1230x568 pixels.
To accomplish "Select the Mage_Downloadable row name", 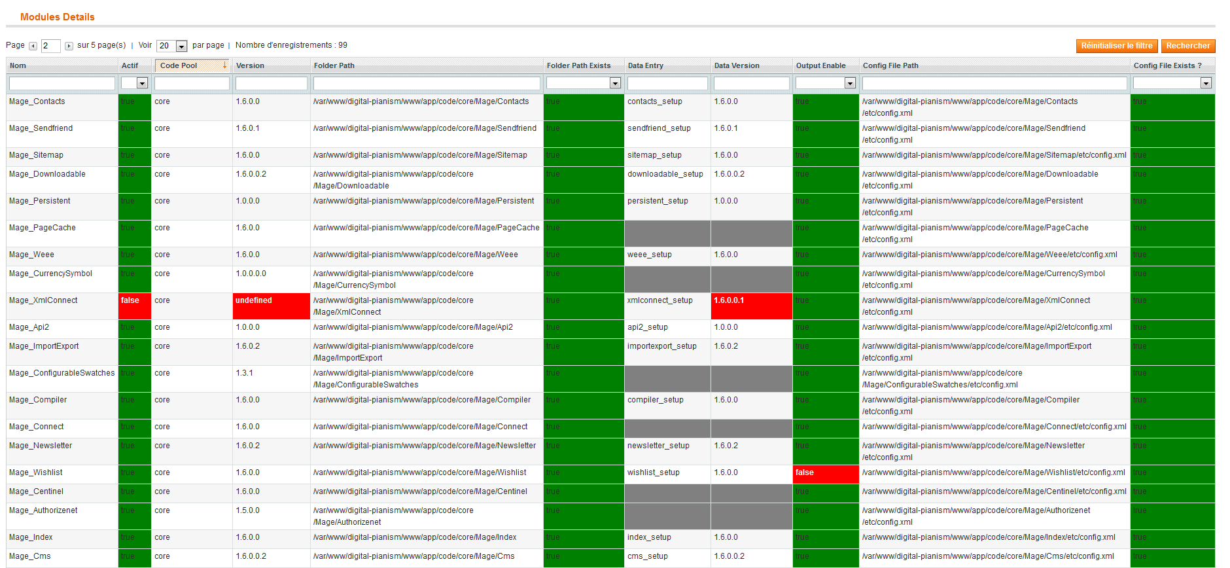I will tap(47, 174).
